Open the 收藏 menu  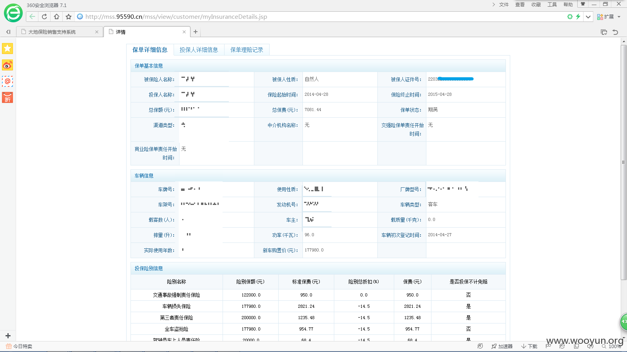tap(536, 5)
